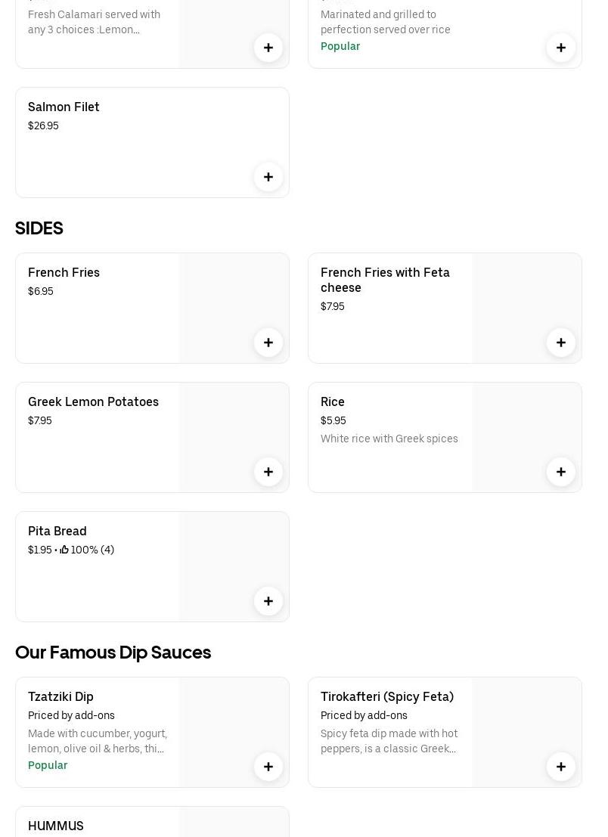Viewport: 608px width, 837px height.
Task: Add French Fries using the plus icon
Action: 268,343
